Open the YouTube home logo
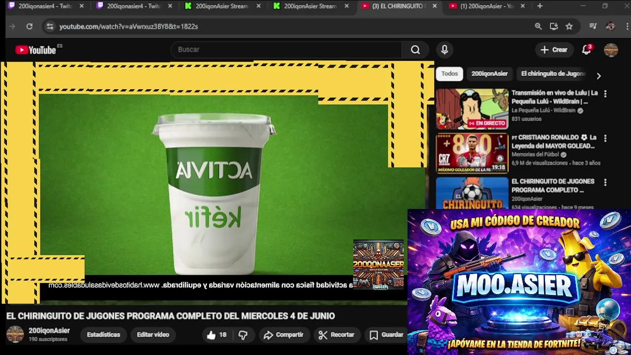Image resolution: width=631 pixels, height=355 pixels. pos(35,50)
